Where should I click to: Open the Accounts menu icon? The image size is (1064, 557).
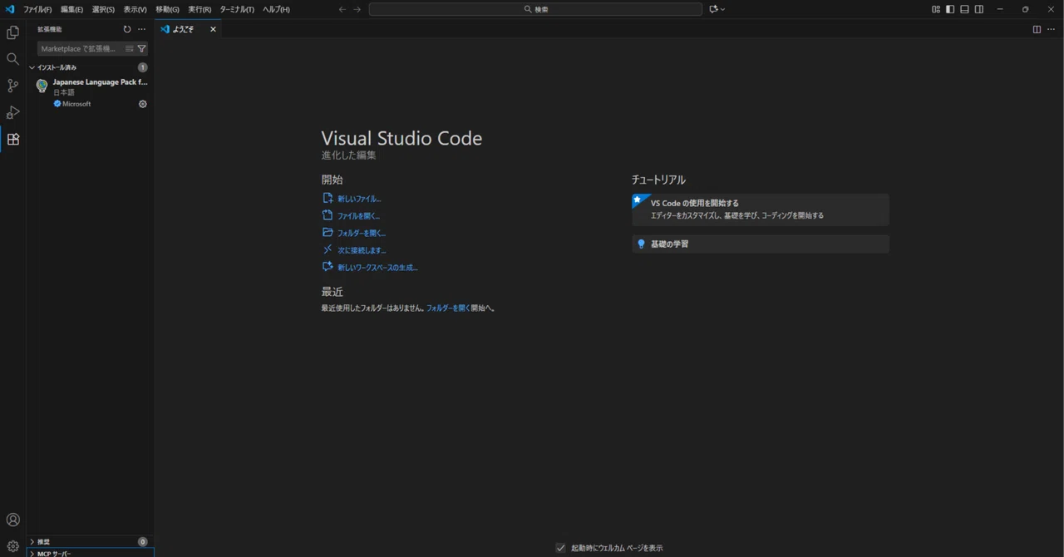pyautogui.click(x=12, y=520)
